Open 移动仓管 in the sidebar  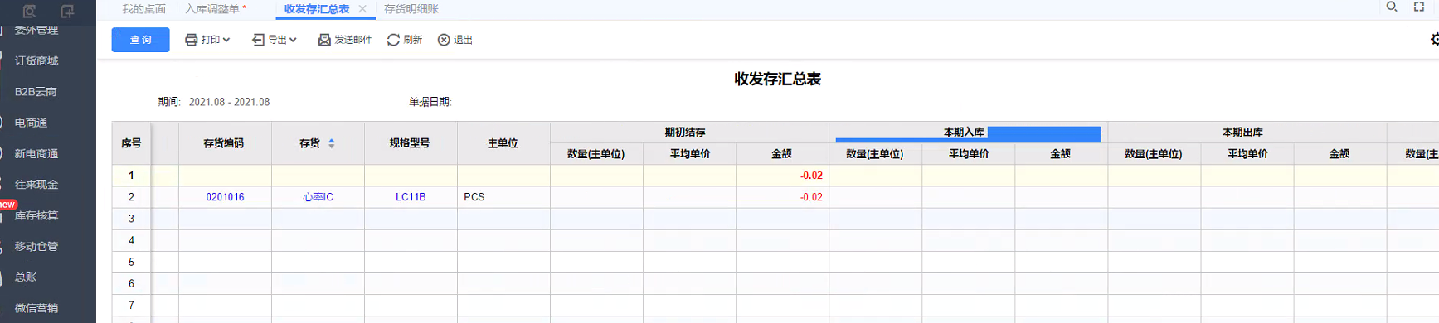tap(36, 246)
